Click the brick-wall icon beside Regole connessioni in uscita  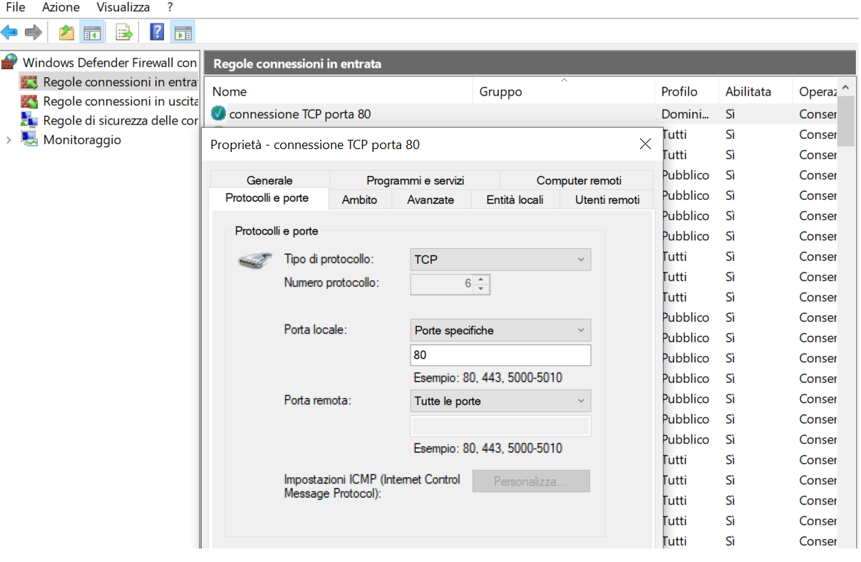pos(29,101)
